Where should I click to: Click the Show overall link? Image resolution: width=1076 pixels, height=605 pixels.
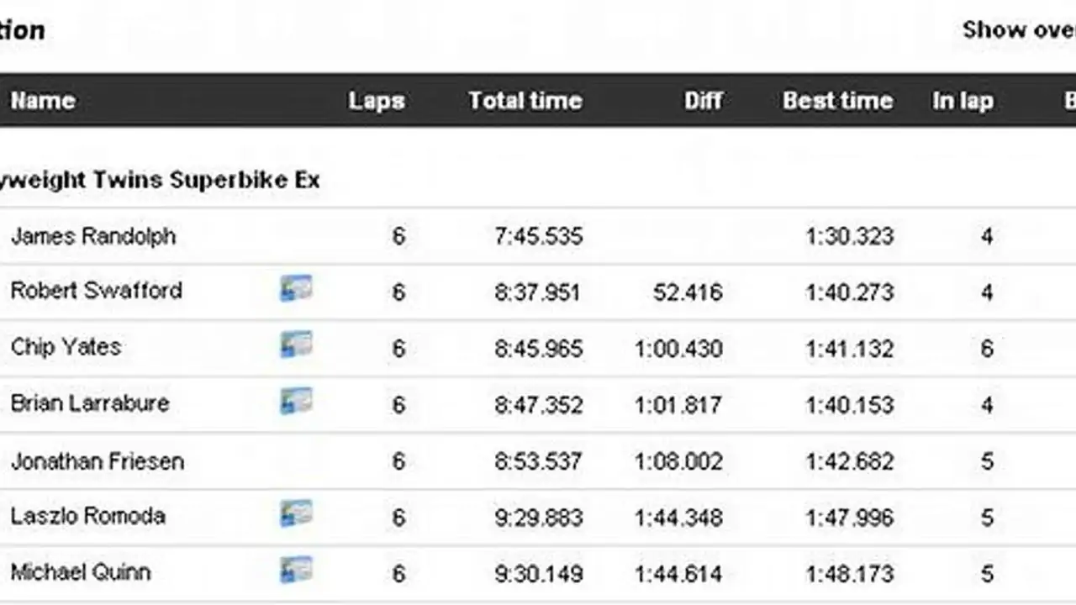(x=1019, y=29)
